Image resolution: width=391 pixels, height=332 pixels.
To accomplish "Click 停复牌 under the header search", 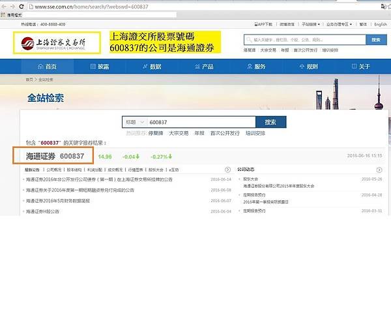I will (x=250, y=50).
